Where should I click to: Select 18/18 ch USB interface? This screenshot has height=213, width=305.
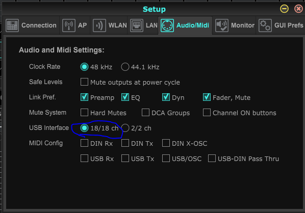[x=85, y=128]
